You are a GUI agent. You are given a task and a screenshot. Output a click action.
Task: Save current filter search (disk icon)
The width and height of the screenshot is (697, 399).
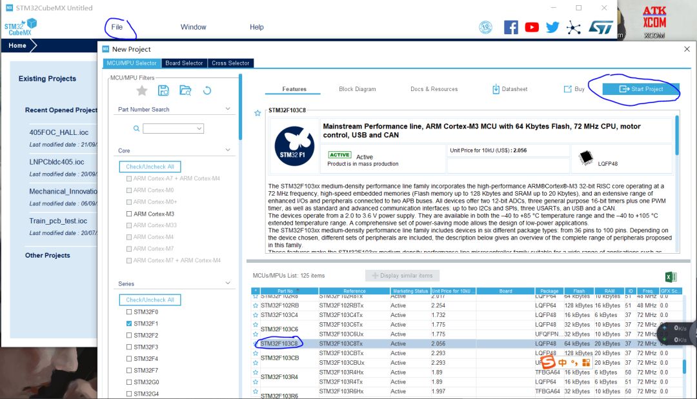(163, 91)
